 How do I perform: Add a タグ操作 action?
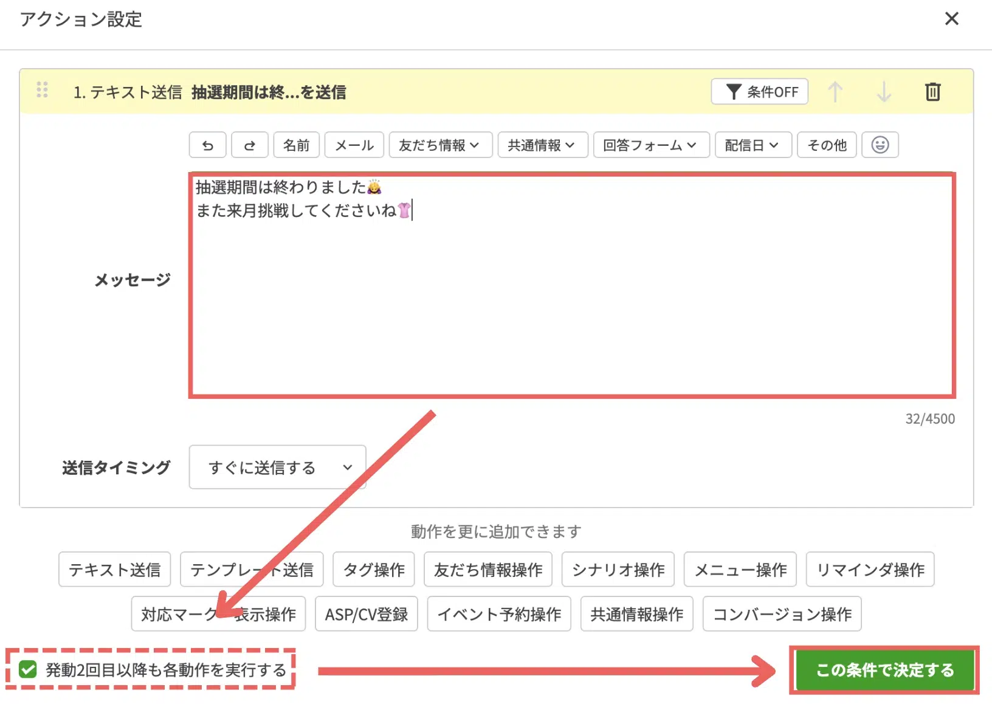tap(374, 570)
